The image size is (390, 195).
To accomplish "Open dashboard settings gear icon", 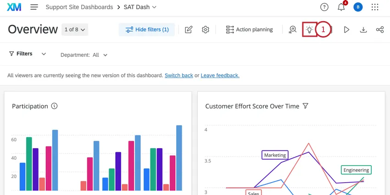I will (206, 30).
